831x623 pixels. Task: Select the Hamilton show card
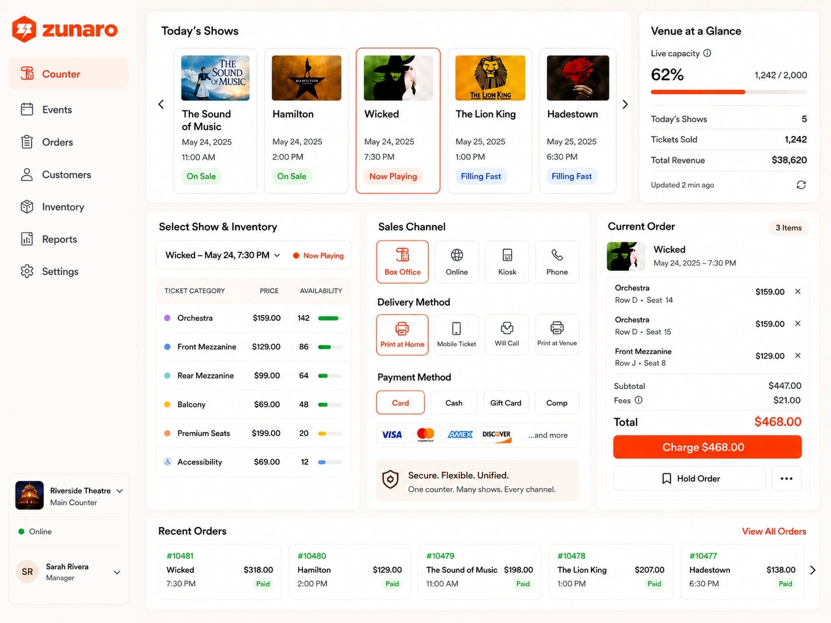coord(306,120)
